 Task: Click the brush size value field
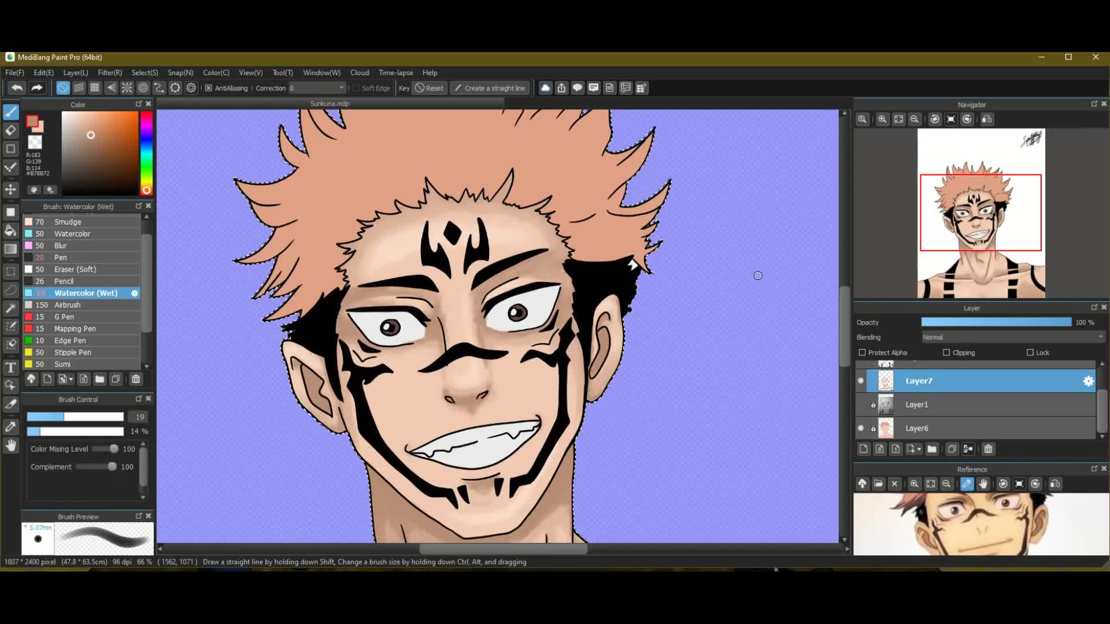click(139, 417)
